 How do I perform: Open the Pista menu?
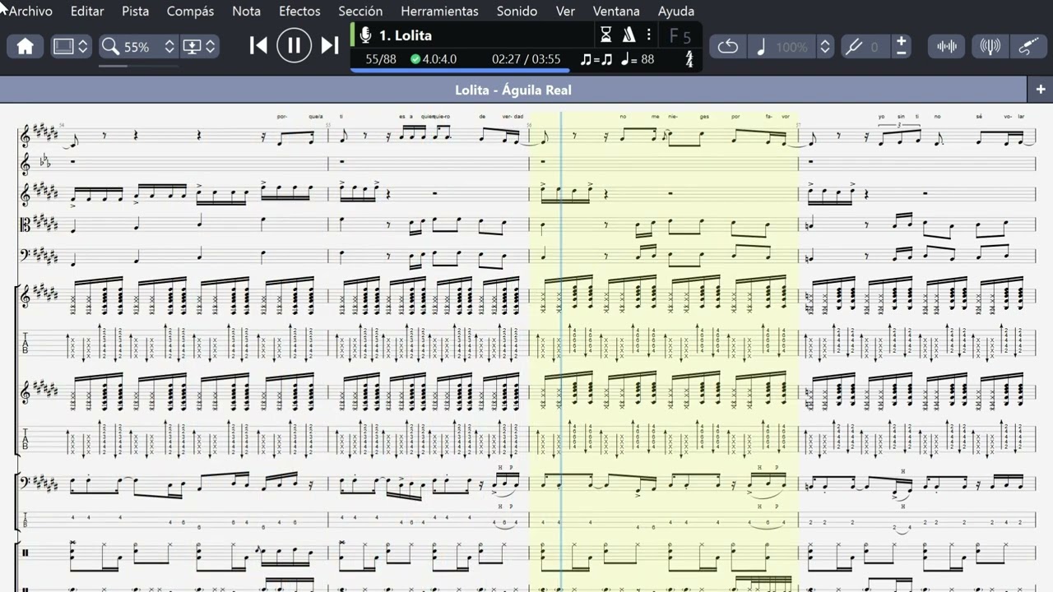pos(136,11)
